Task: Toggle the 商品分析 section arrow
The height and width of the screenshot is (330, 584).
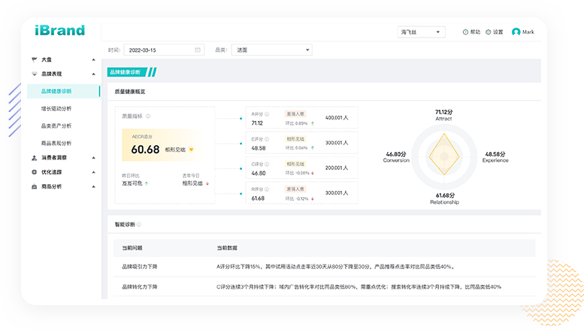Action: pyautogui.click(x=93, y=186)
